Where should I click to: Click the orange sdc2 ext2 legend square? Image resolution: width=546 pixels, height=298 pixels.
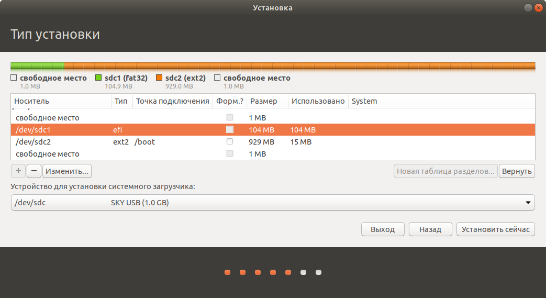(159, 78)
